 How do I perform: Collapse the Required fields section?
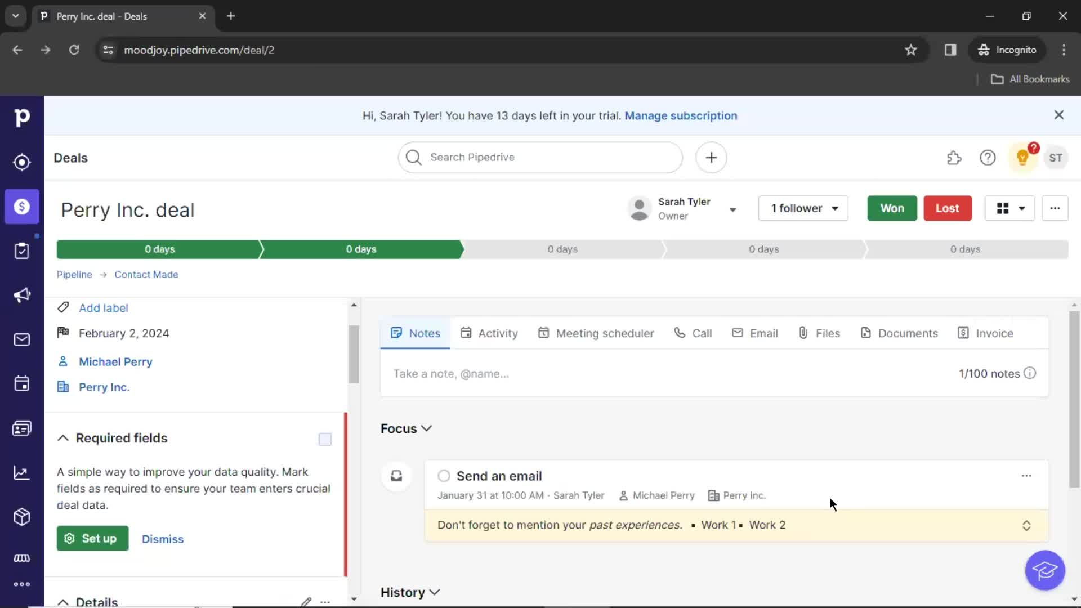pyautogui.click(x=63, y=438)
